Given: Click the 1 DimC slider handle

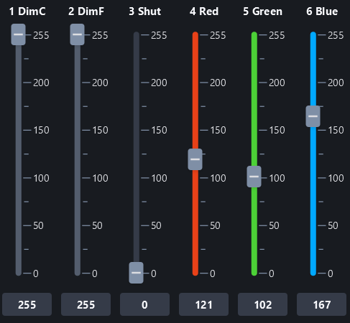Looking at the screenshot, I should coord(19,34).
